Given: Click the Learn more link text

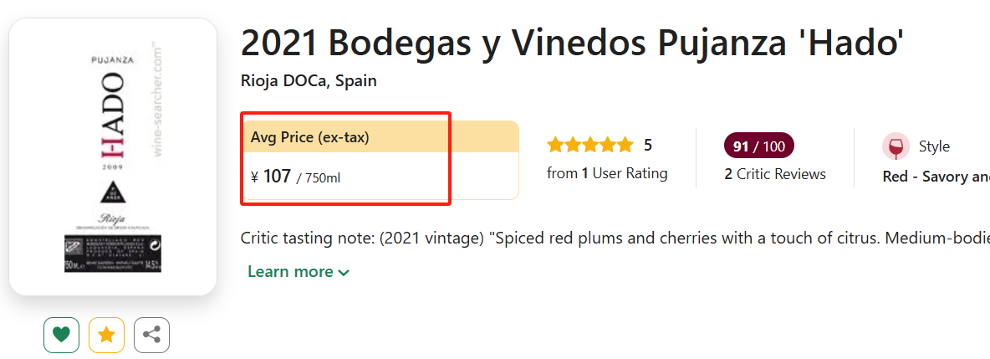Looking at the screenshot, I should click(x=290, y=272).
